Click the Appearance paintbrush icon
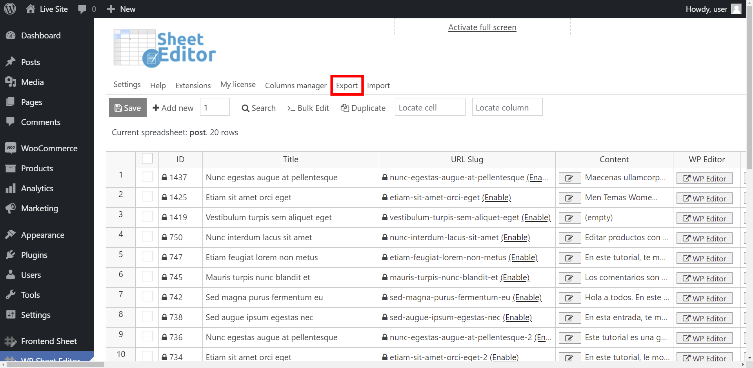The image size is (753, 368). pos(11,234)
